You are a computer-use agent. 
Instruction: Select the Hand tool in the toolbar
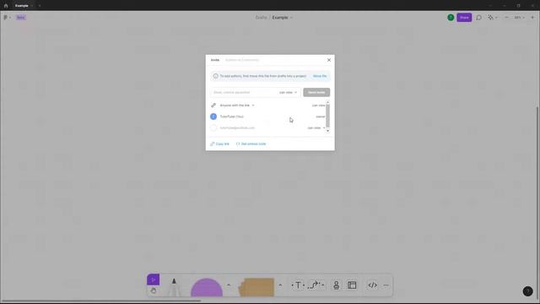154,290
